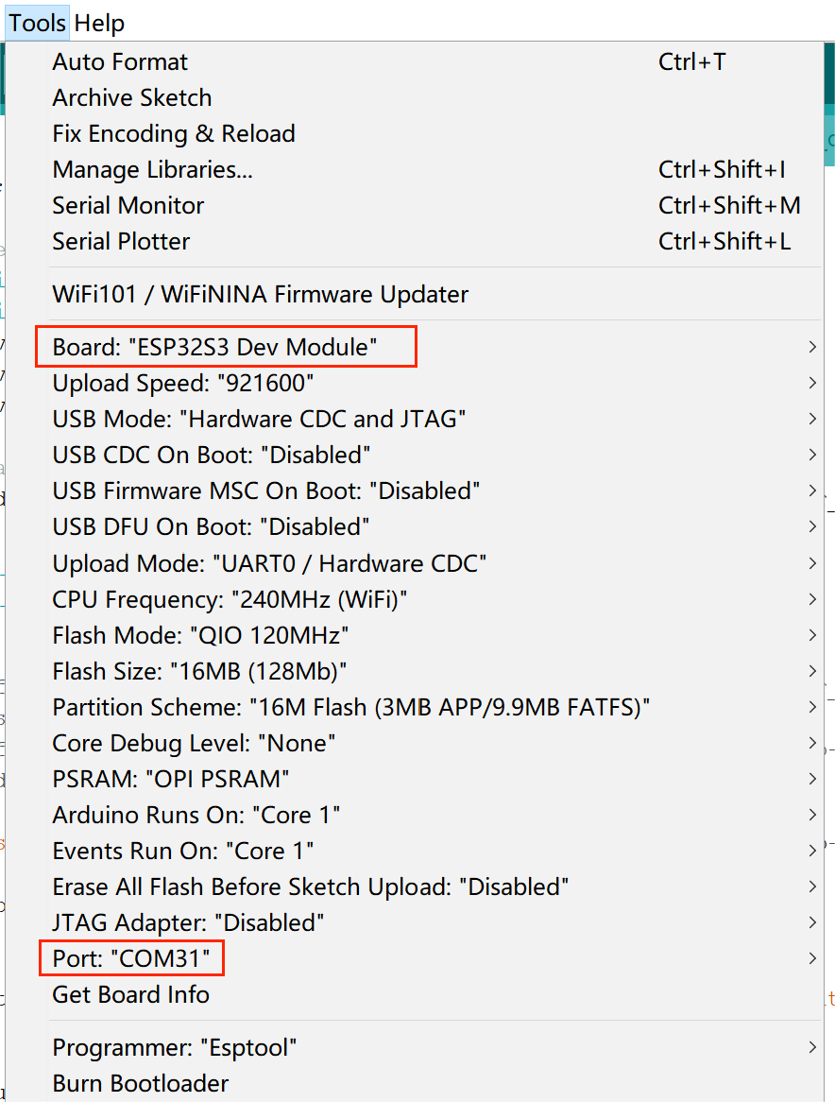Open Manage Libraries
The image size is (835, 1102).
pyautogui.click(x=435, y=169)
